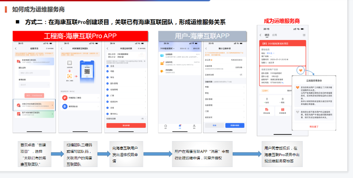Click 我知道了 in popup
Viewport: 353px width, 178px height.
pyautogui.click(x=314, y=127)
